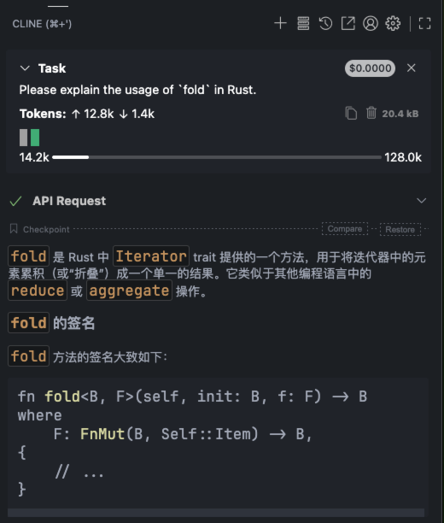This screenshot has height=523, width=444.
Task: Click the $0.0000 cost badge
Action: 370,68
